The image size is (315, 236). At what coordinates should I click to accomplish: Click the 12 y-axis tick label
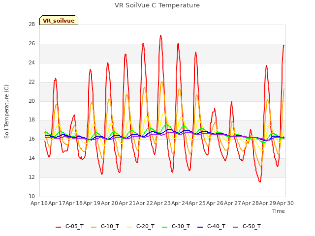click(31, 177)
